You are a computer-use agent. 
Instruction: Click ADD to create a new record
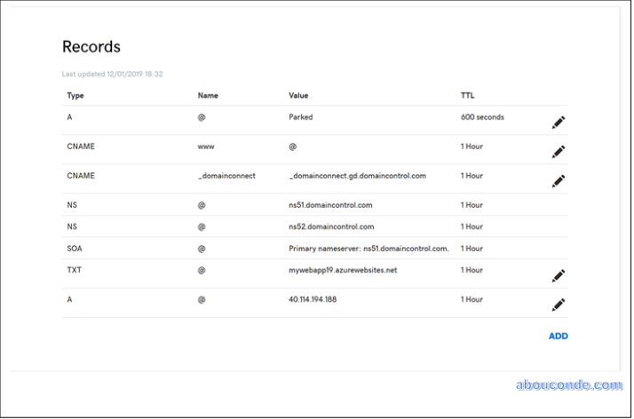(x=558, y=336)
